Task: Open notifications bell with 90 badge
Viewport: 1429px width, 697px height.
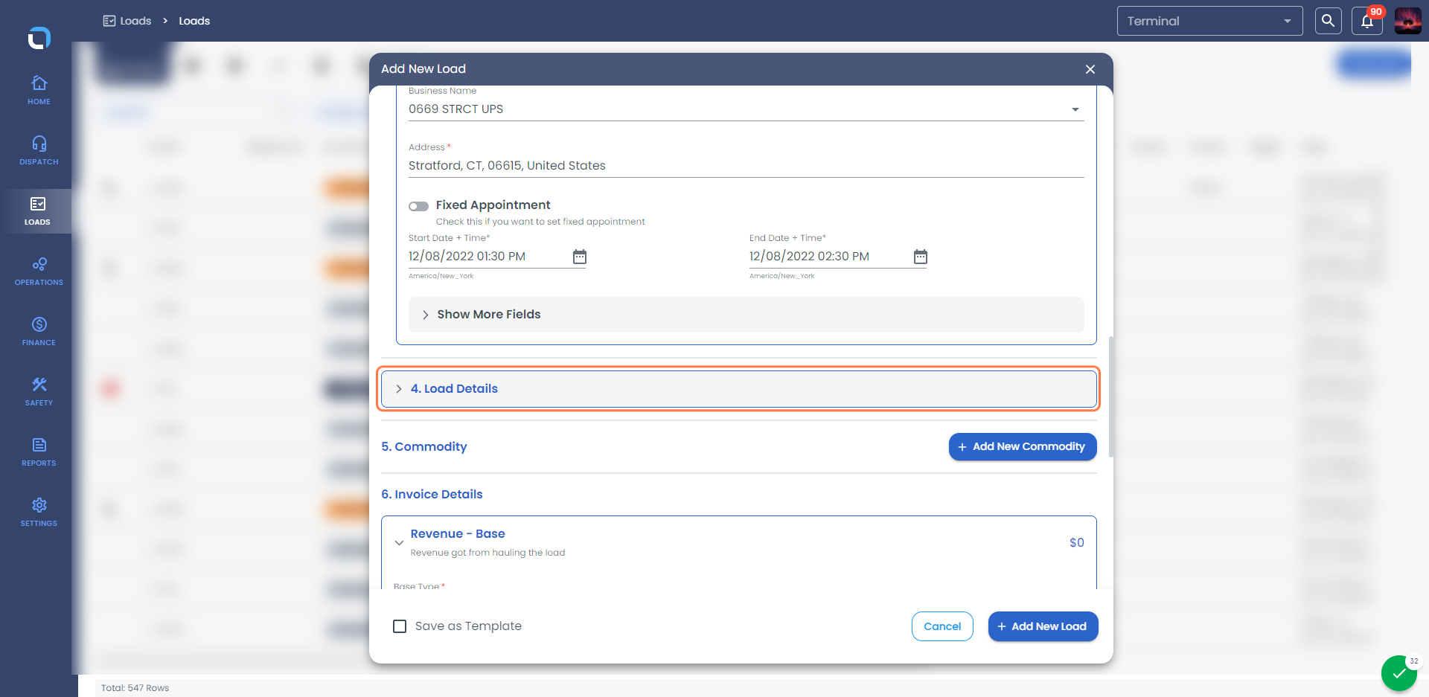Action: [1367, 21]
